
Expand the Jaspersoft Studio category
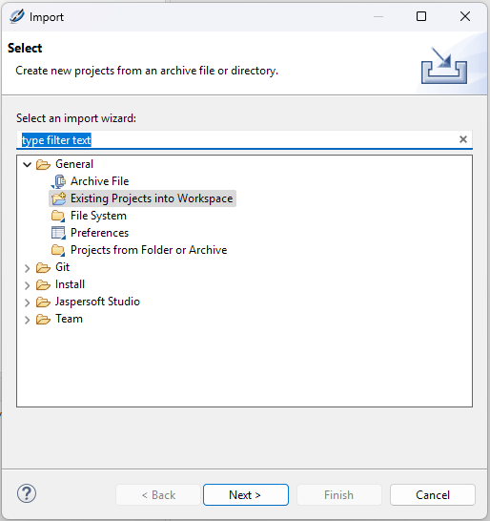28,302
